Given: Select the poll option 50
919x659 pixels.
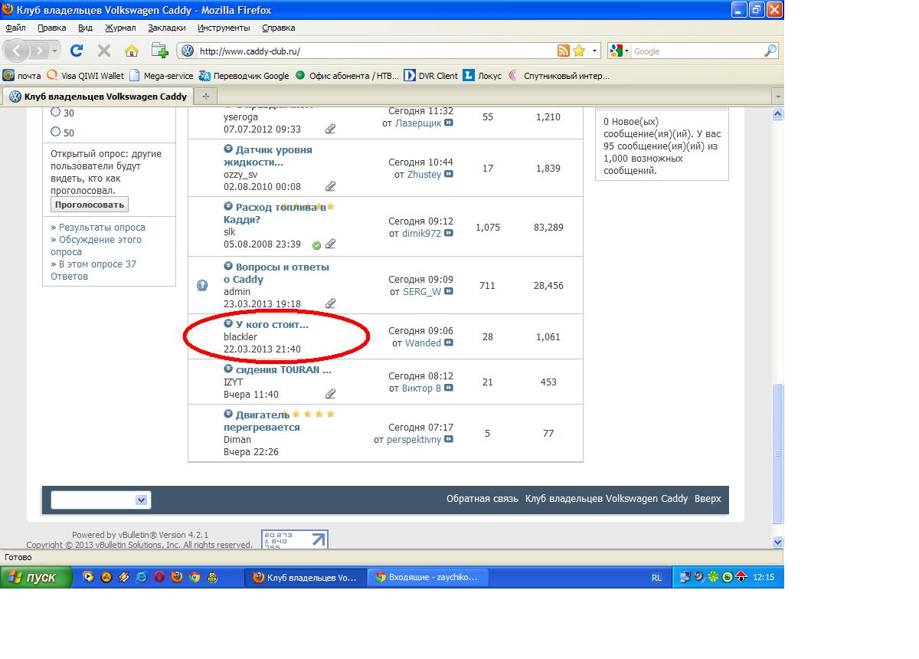Looking at the screenshot, I should (55, 132).
